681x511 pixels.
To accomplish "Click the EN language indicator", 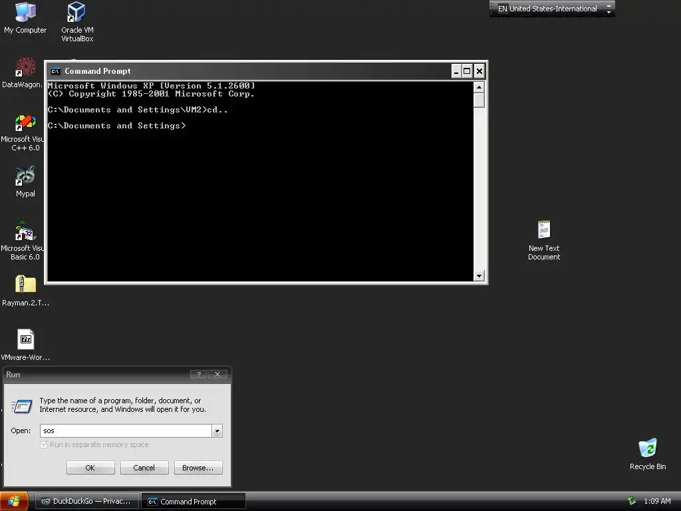I will pos(502,9).
